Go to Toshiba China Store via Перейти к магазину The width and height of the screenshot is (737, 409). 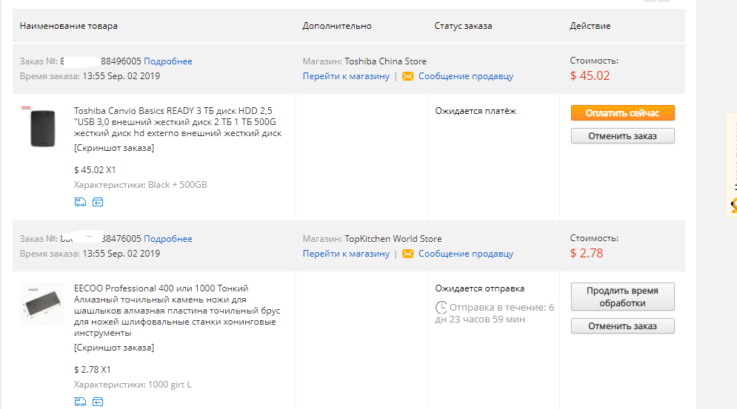(346, 76)
